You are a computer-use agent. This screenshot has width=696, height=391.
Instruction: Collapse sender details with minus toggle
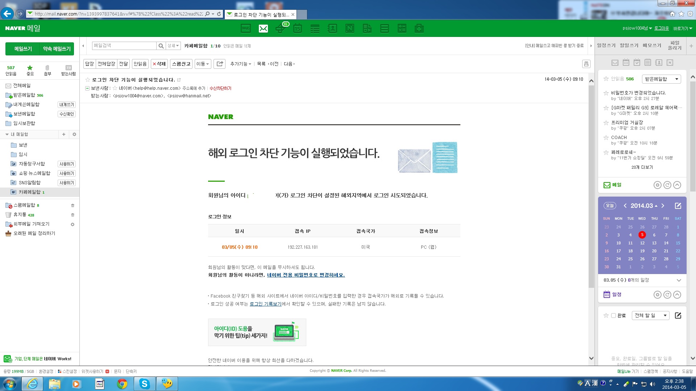(x=87, y=88)
